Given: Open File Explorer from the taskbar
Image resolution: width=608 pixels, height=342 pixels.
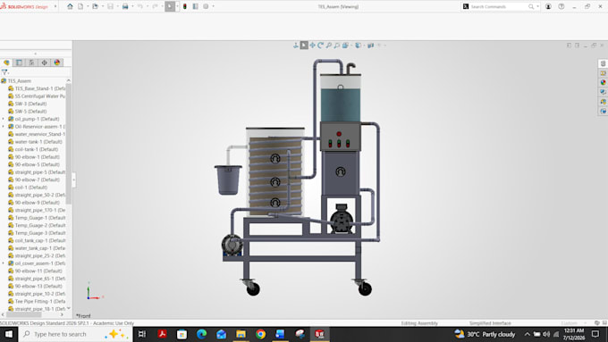Looking at the screenshot, I should 241,334.
